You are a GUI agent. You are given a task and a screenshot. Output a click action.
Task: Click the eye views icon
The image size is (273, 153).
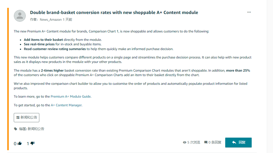tap(185, 142)
